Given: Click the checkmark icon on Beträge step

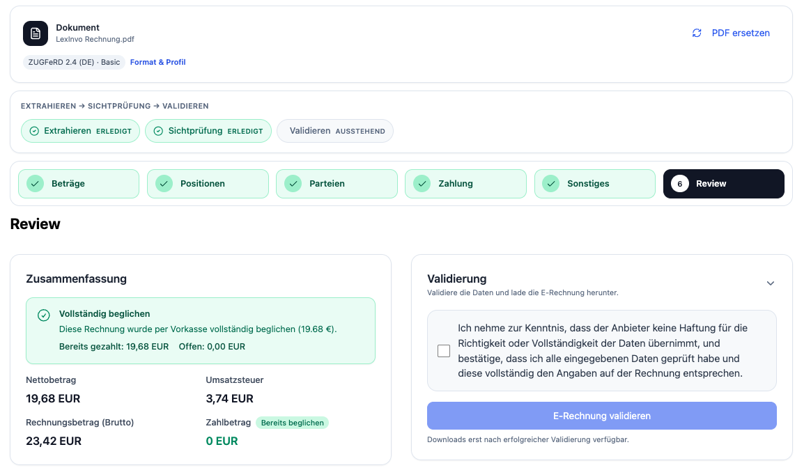Looking at the screenshot, I should pyautogui.click(x=35, y=184).
